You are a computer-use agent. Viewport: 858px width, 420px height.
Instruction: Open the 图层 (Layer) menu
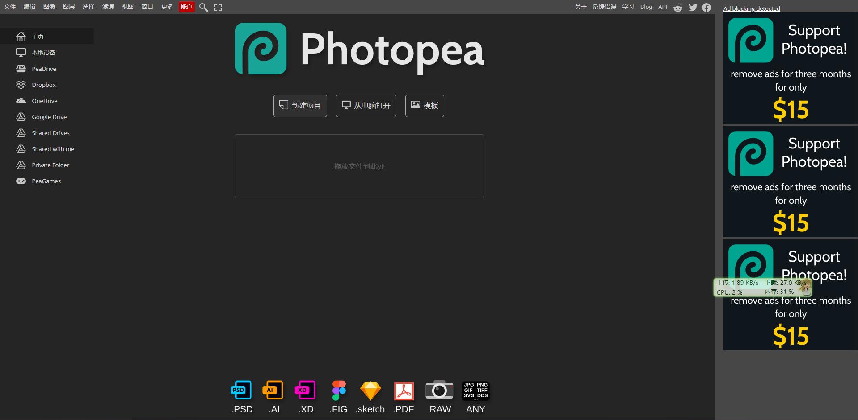[69, 7]
